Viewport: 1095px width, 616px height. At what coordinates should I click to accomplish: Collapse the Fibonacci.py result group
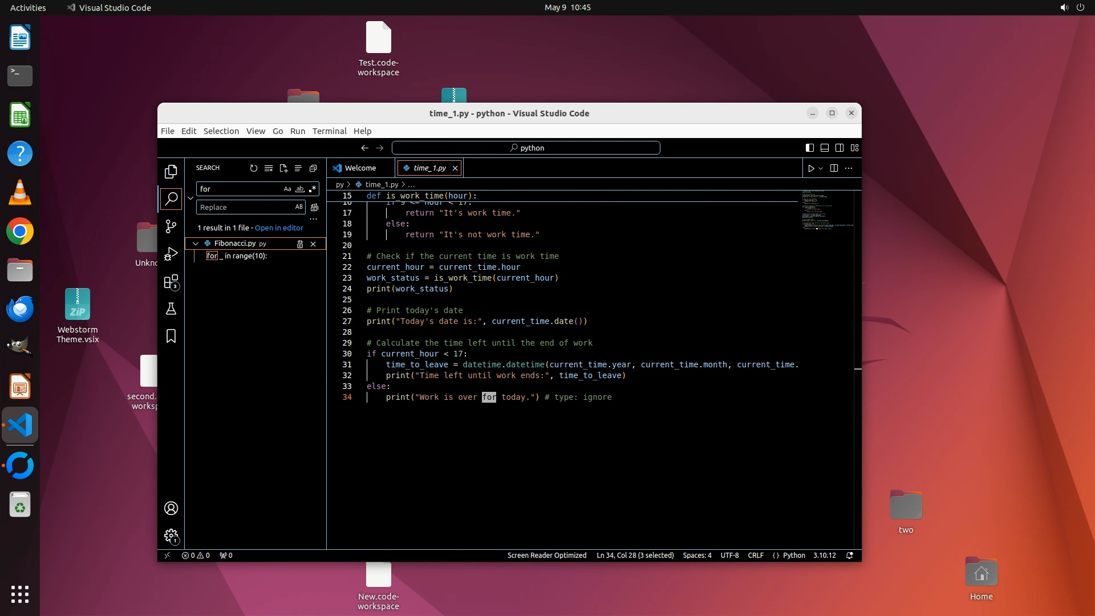tap(196, 244)
